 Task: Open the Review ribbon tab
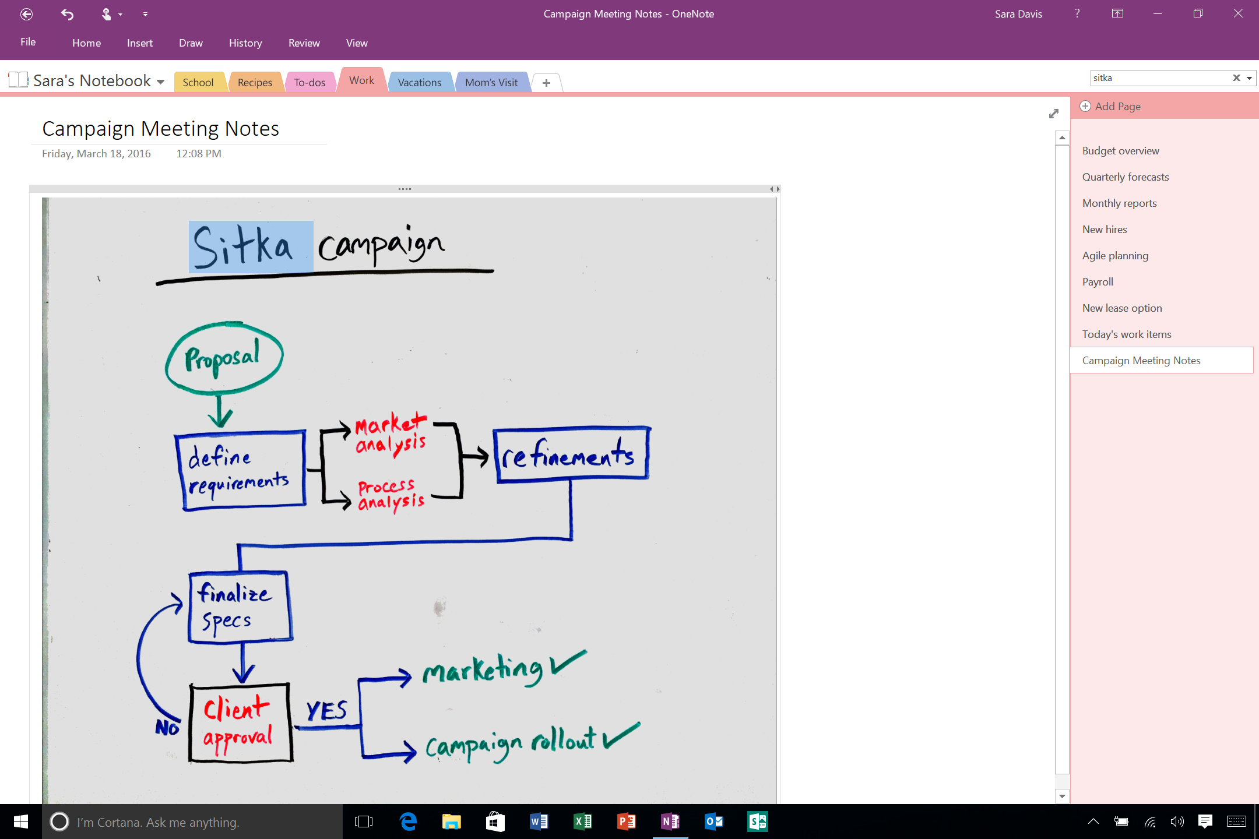pos(304,43)
